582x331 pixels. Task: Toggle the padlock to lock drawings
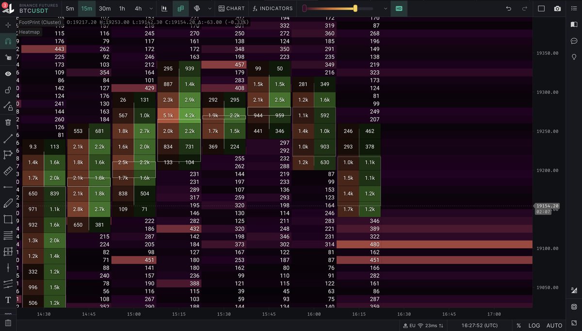coord(8,90)
